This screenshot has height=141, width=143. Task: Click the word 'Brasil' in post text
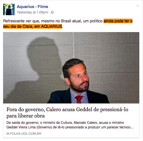66,21
